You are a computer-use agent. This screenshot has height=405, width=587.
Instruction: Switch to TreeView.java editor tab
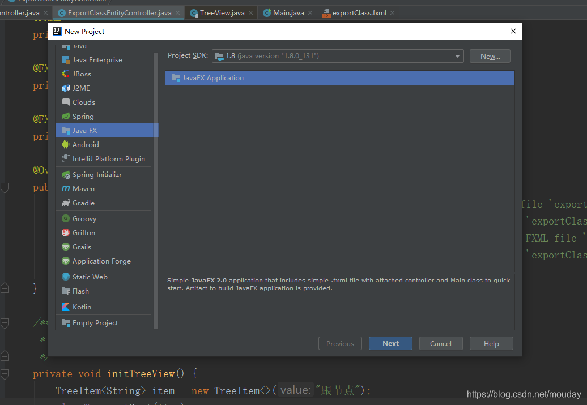coord(221,13)
